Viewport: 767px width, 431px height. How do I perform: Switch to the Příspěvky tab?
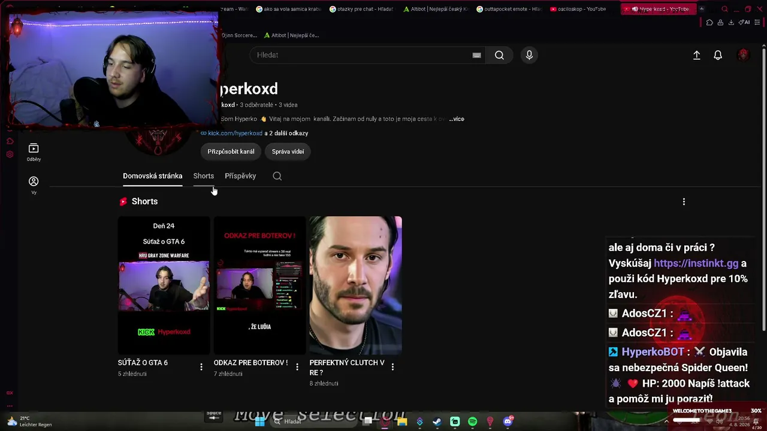[x=240, y=176]
